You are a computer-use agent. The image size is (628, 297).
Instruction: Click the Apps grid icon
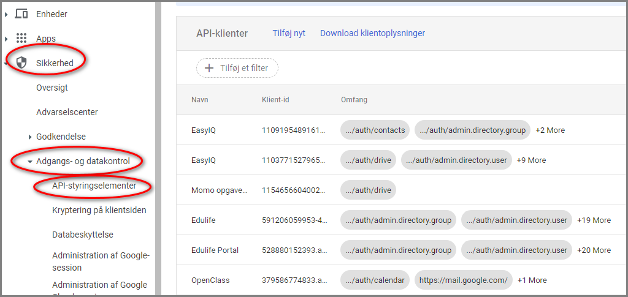[21, 39]
